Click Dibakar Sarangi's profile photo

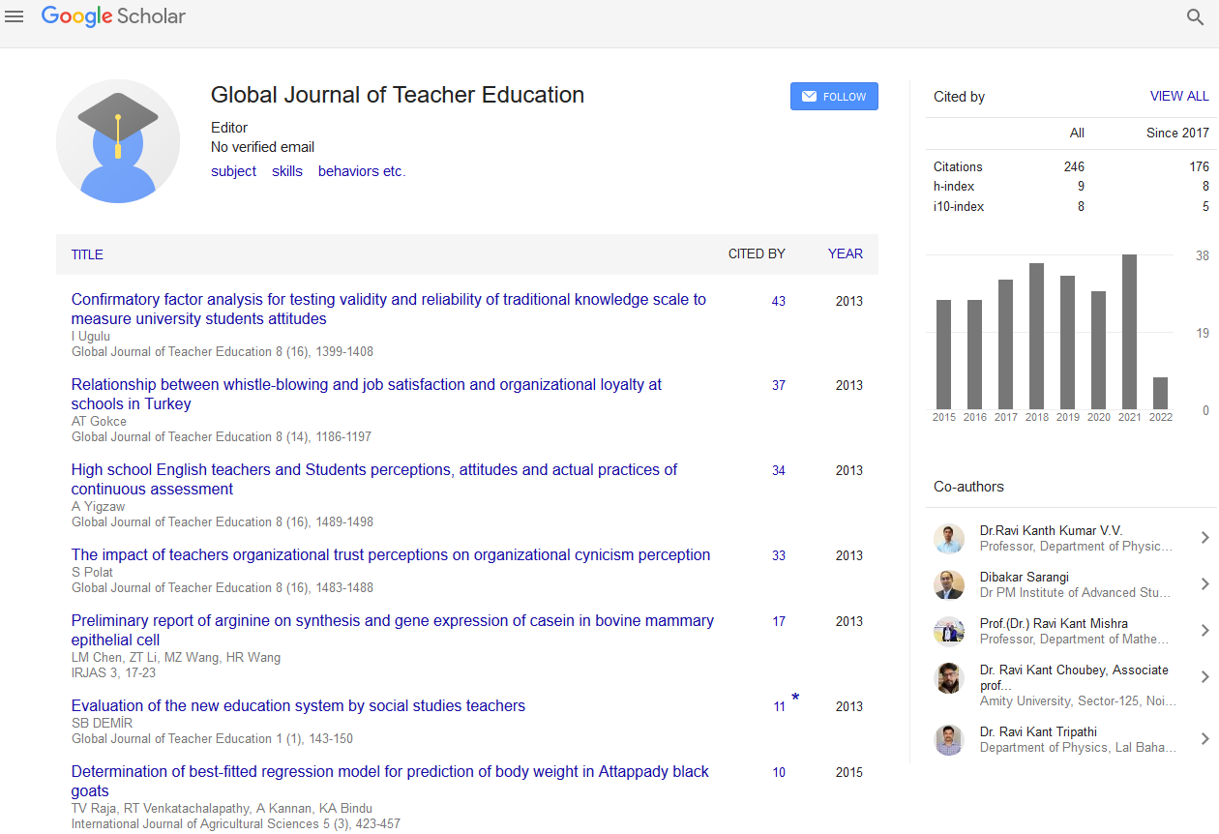click(949, 585)
